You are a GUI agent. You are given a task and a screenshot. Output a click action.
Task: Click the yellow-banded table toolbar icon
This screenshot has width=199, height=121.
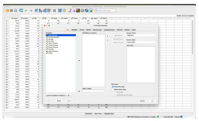point(64,11)
